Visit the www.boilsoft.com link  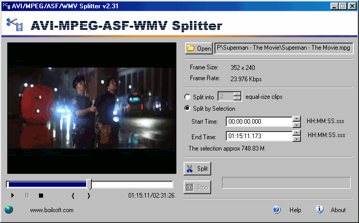(x=52, y=210)
